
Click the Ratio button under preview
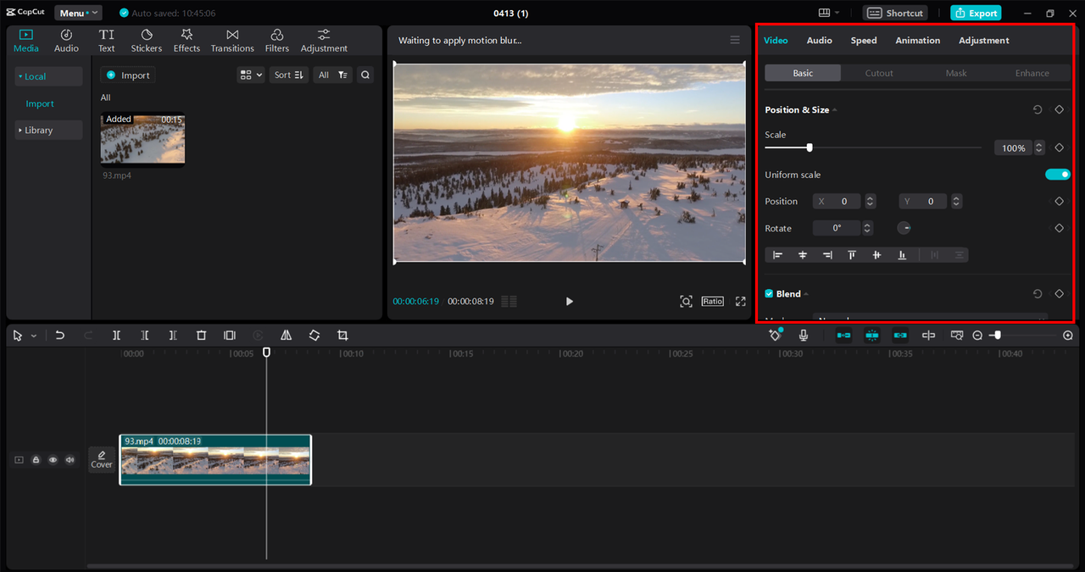point(712,302)
